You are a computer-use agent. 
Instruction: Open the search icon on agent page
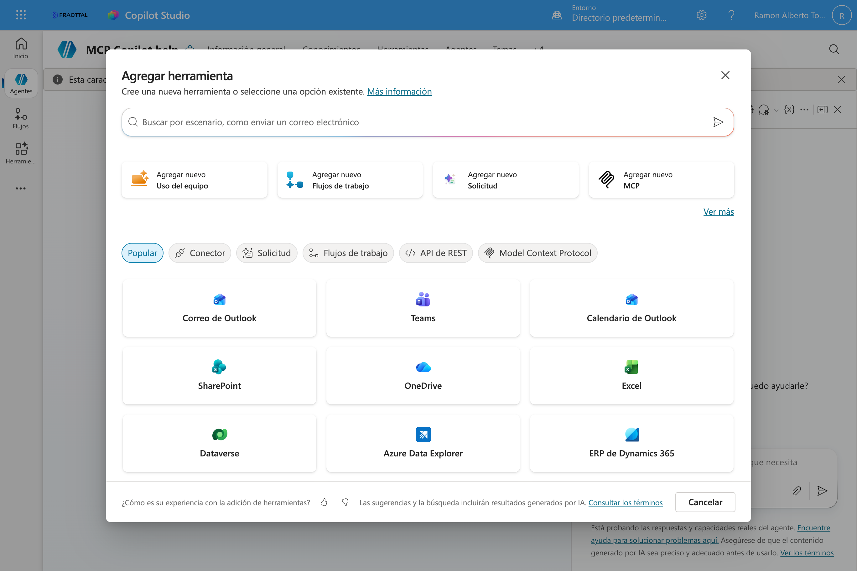(x=834, y=49)
